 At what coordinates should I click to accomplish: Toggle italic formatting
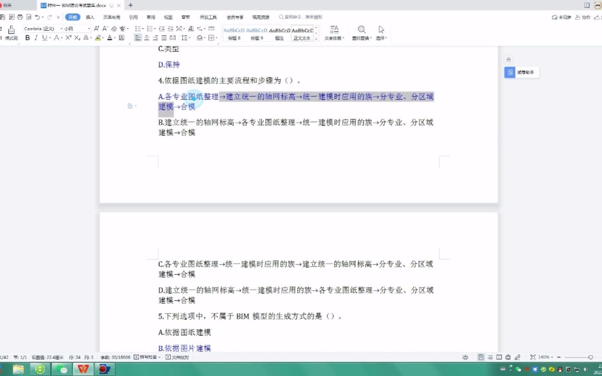click(x=36, y=38)
